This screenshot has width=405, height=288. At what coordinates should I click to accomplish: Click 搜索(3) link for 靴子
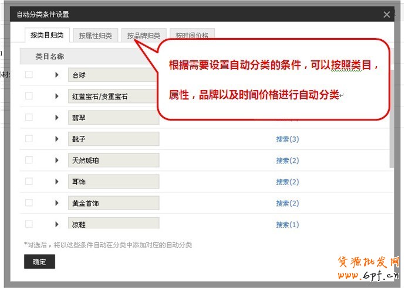[x=287, y=139]
